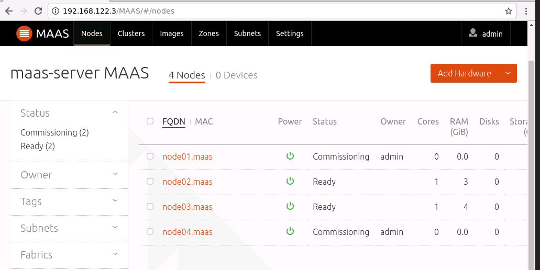Open the Nodes navigation tab
The width and height of the screenshot is (540, 270).
[92, 33]
